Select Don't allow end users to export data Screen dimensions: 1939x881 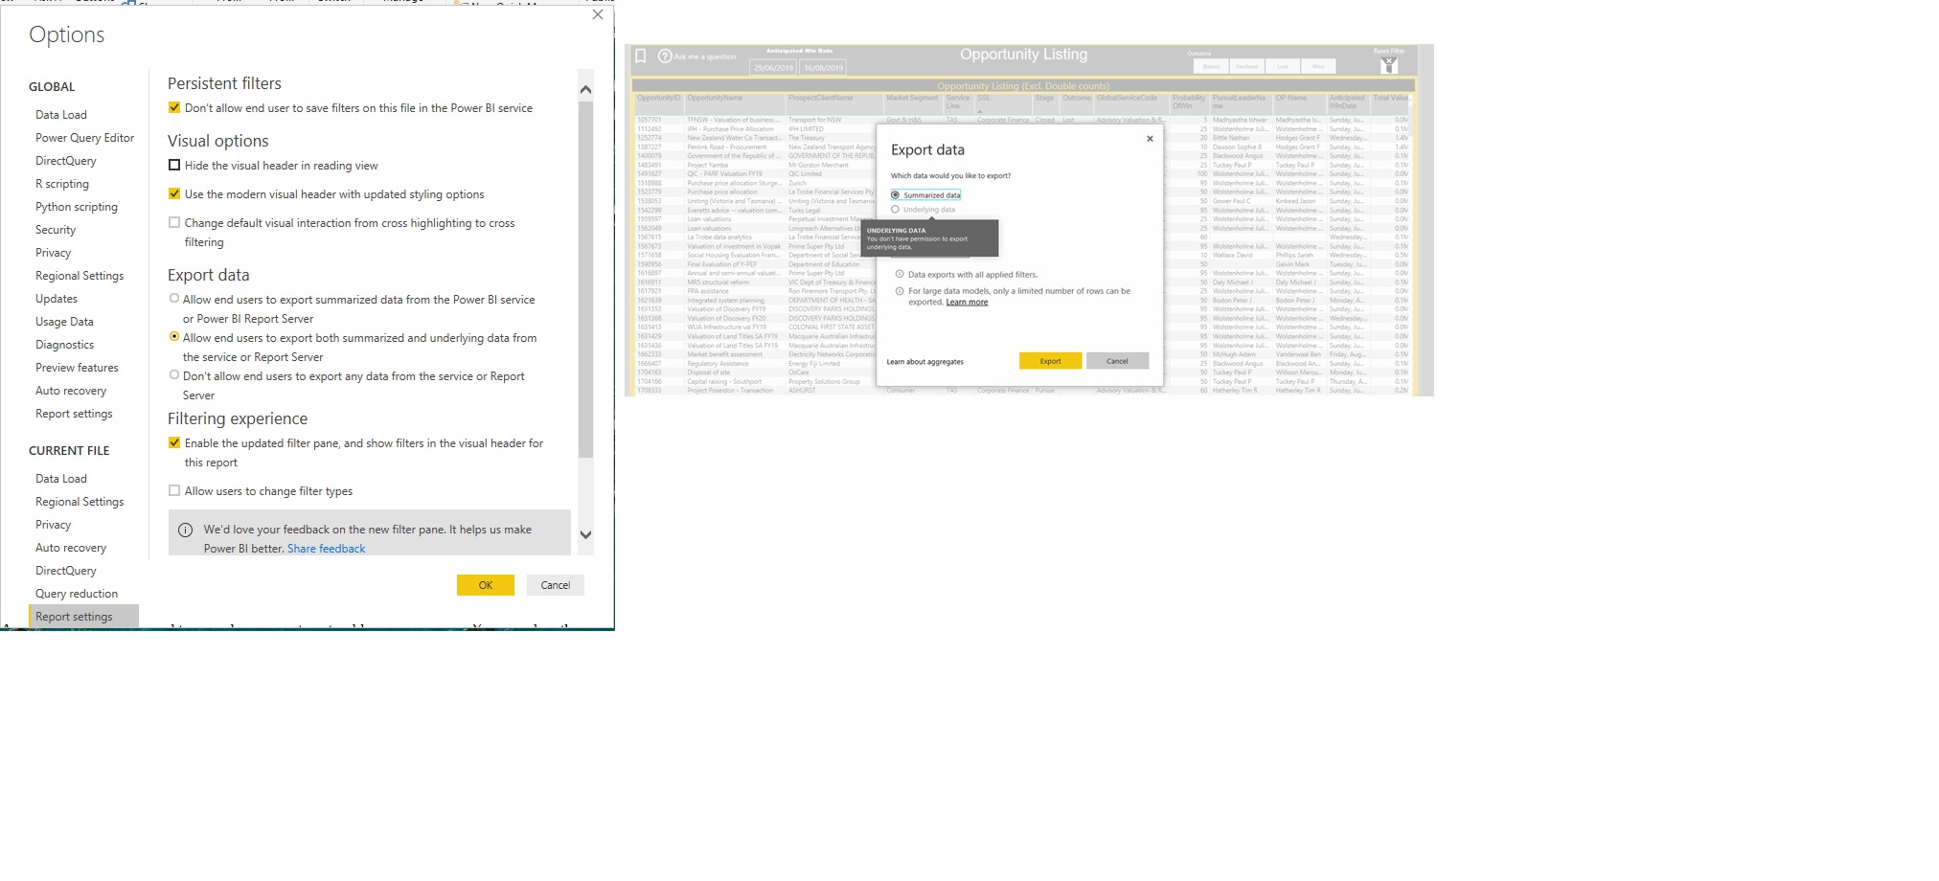tap(174, 374)
